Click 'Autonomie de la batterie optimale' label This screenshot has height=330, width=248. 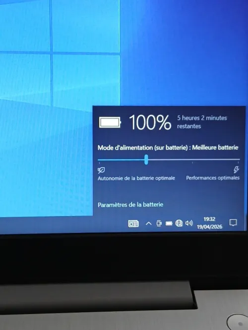click(x=136, y=178)
